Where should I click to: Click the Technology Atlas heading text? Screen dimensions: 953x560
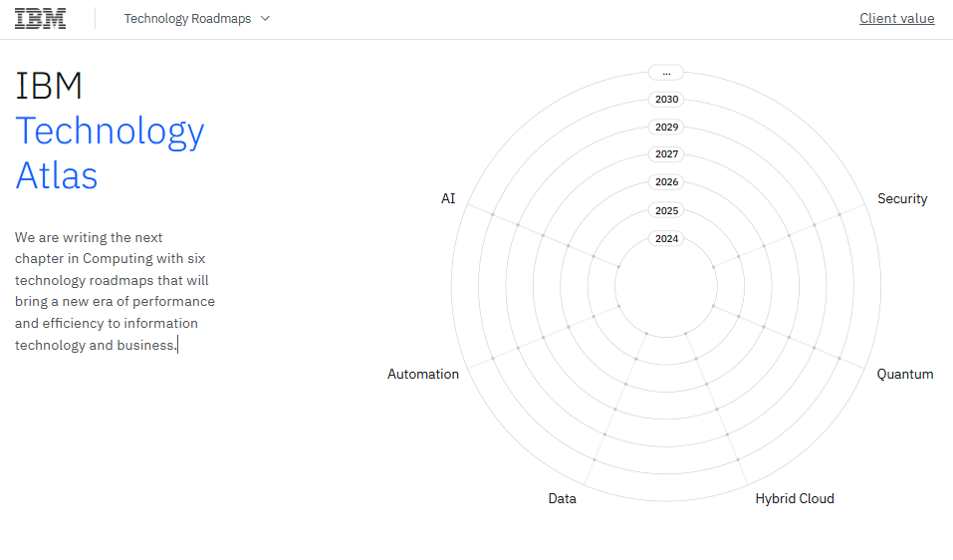pos(110,153)
